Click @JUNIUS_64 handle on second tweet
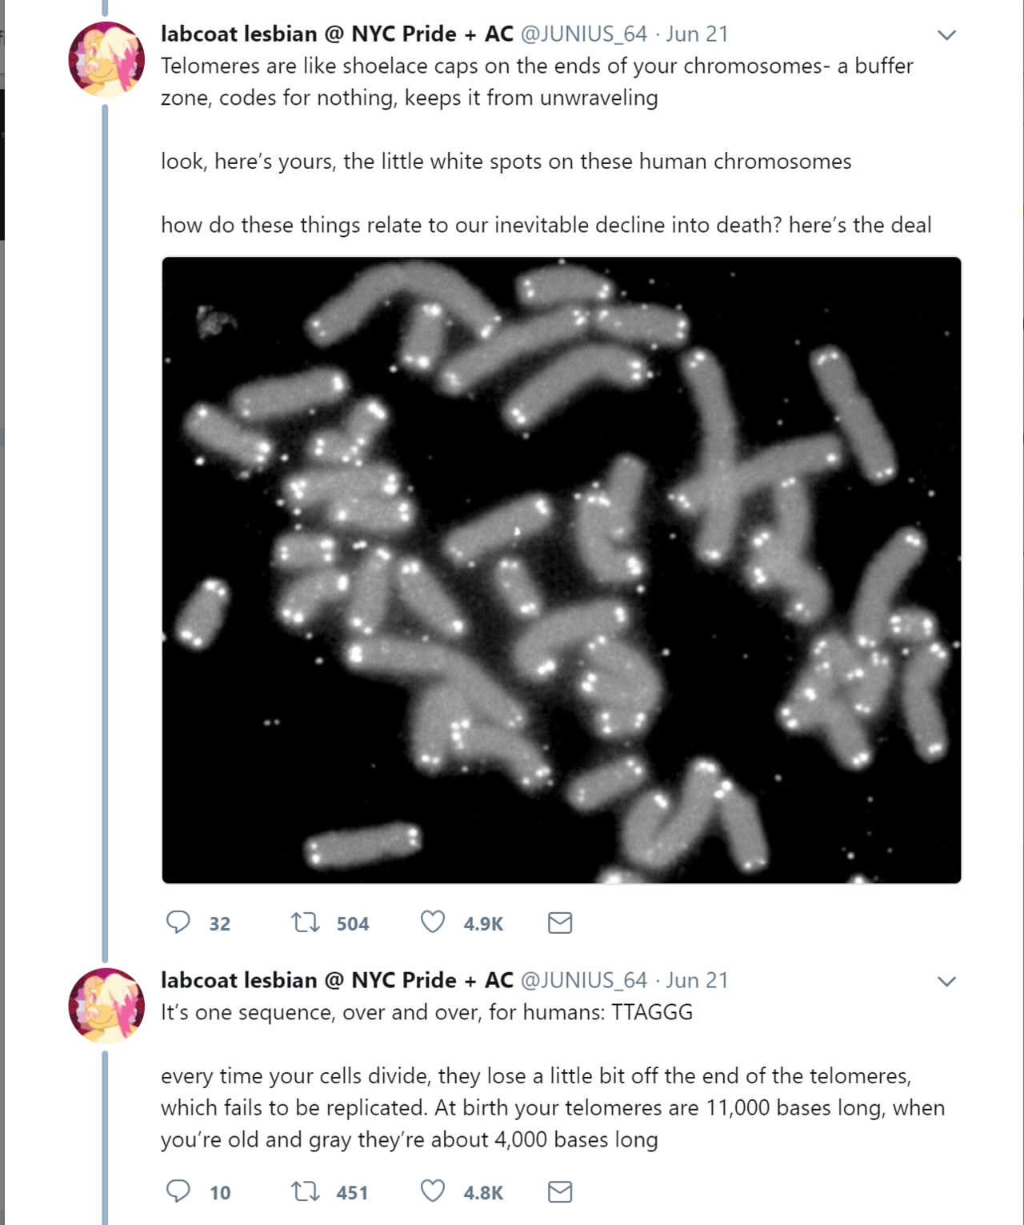 584,980
